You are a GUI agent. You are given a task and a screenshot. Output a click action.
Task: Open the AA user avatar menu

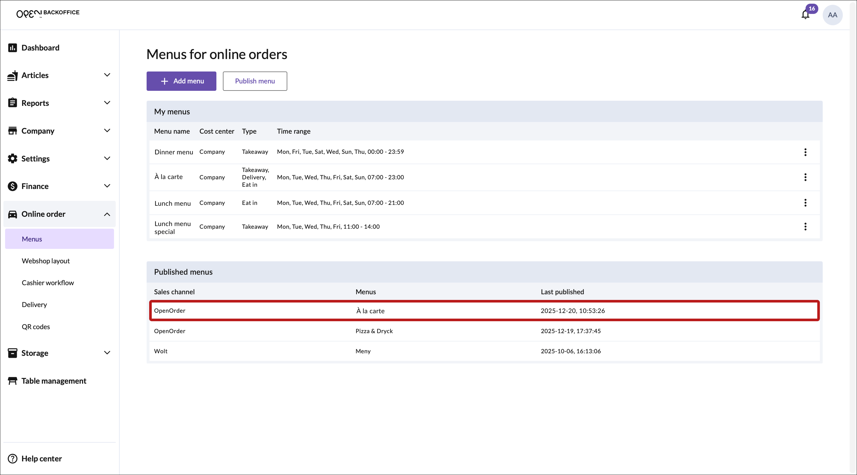click(832, 15)
